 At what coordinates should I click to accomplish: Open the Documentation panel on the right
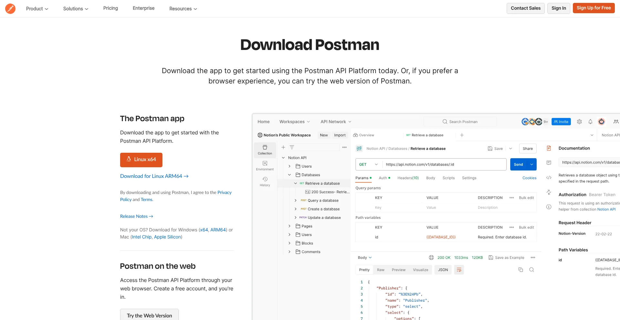548,148
